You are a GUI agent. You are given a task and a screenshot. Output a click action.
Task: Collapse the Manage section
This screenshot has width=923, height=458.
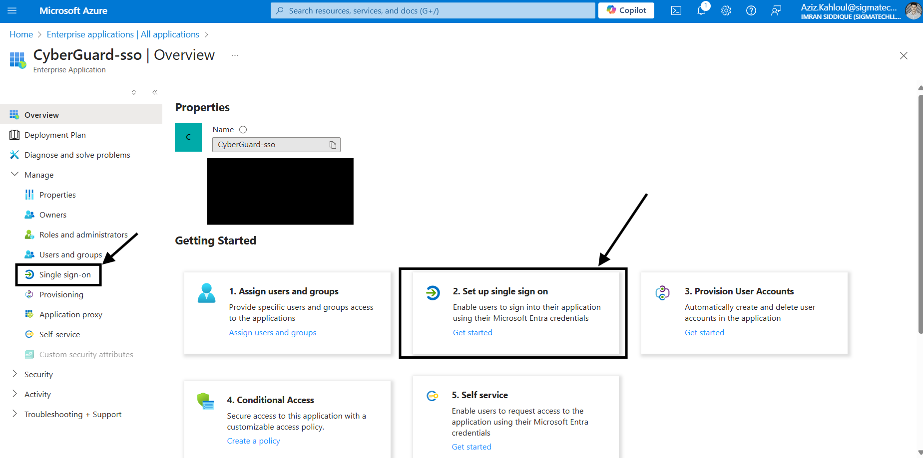pos(15,175)
